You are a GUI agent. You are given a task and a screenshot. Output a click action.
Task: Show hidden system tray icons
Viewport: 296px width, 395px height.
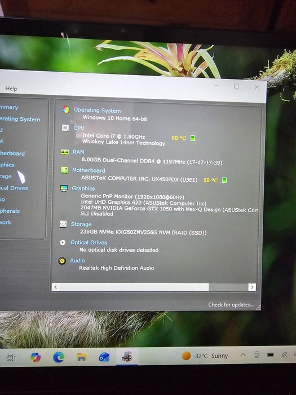pyautogui.click(x=243, y=355)
